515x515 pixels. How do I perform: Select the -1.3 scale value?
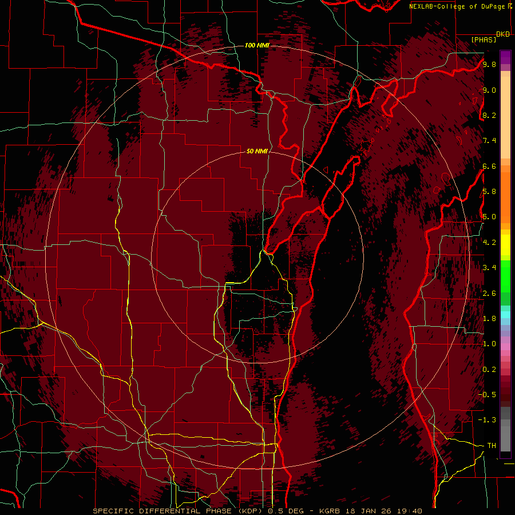(487, 420)
